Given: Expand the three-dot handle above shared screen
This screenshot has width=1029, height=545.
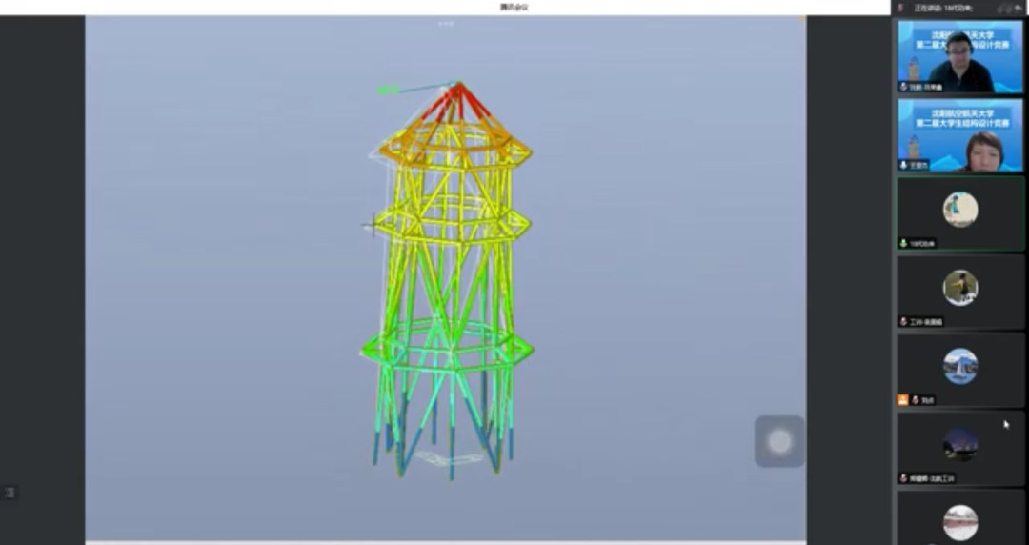Looking at the screenshot, I should [x=445, y=23].
